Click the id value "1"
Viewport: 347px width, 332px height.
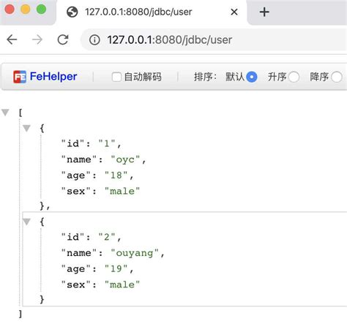[x=107, y=143]
